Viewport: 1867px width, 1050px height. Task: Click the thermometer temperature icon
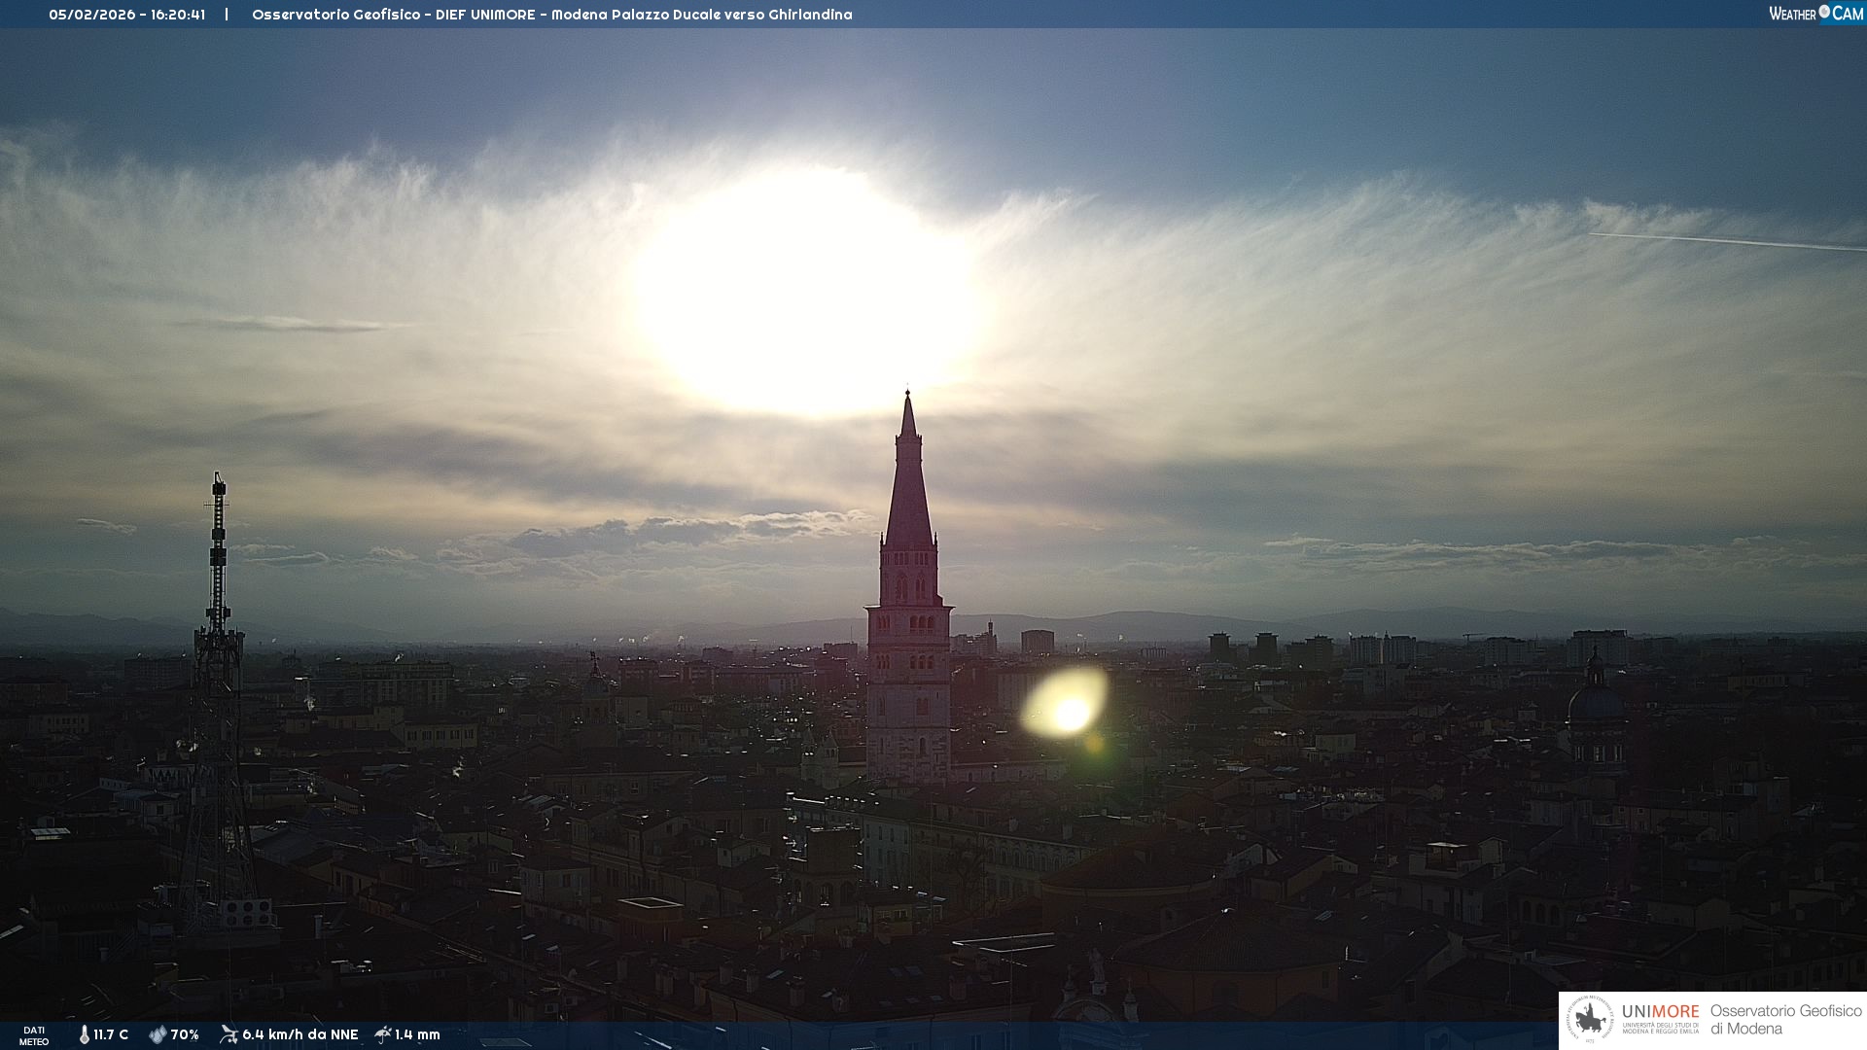pos(85,1034)
